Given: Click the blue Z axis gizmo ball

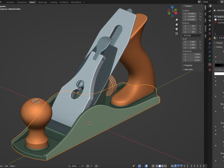Looking at the screenshot, I should (172, 7).
